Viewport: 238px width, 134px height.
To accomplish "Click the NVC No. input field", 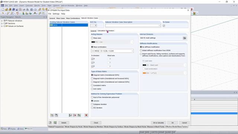I will click(x=93, y=26).
